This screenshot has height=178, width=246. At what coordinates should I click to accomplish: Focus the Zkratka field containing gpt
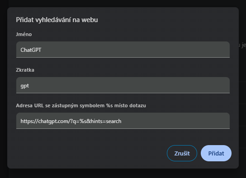(123, 85)
